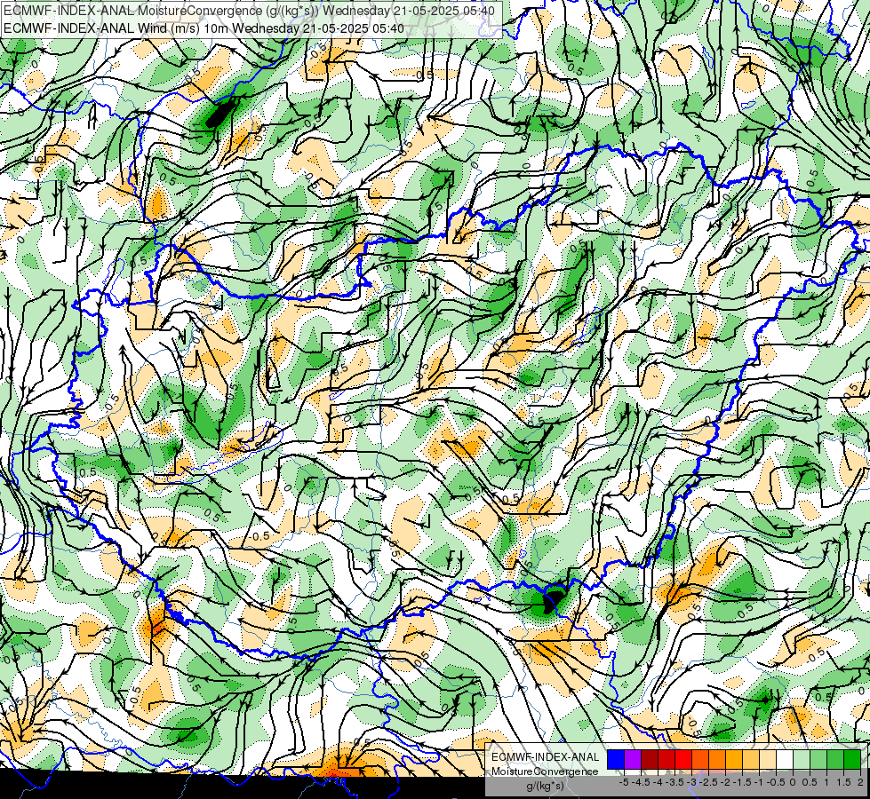Click the white legend swatch between -0.5 and 0

(785, 759)
